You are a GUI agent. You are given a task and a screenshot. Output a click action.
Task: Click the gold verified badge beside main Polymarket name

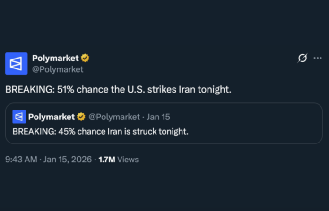coord(85,58)
